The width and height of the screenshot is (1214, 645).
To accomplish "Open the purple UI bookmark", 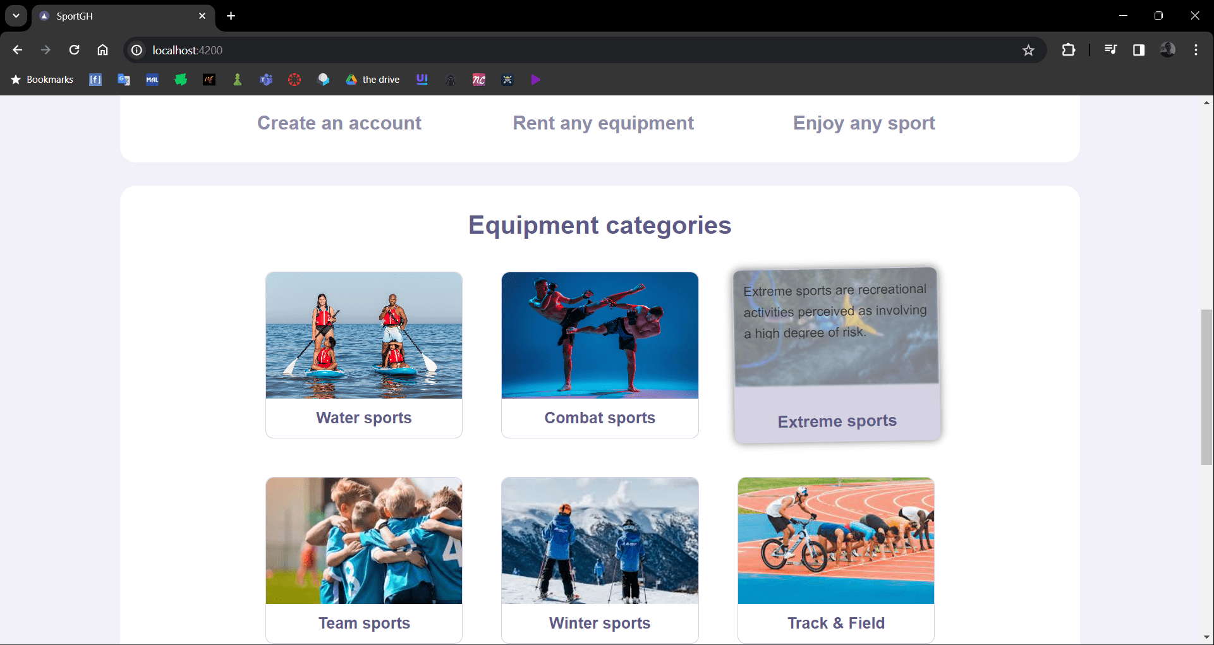I will (422, 80).
